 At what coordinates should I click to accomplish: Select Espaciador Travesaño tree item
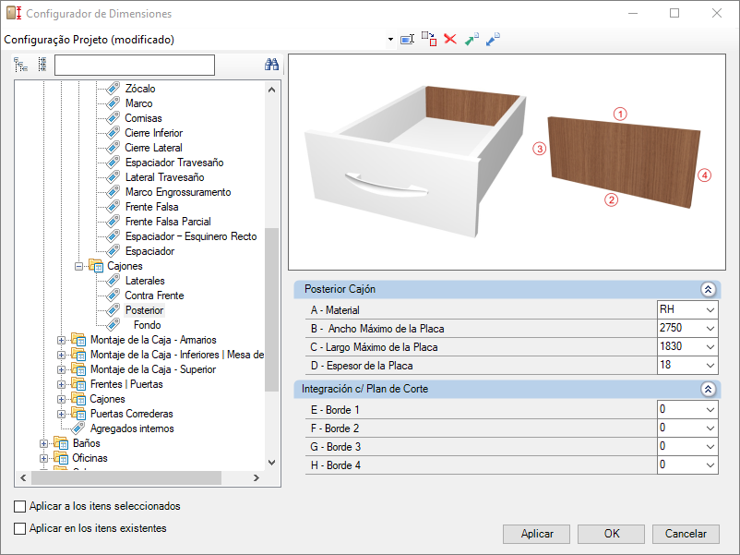click(174, 163)
